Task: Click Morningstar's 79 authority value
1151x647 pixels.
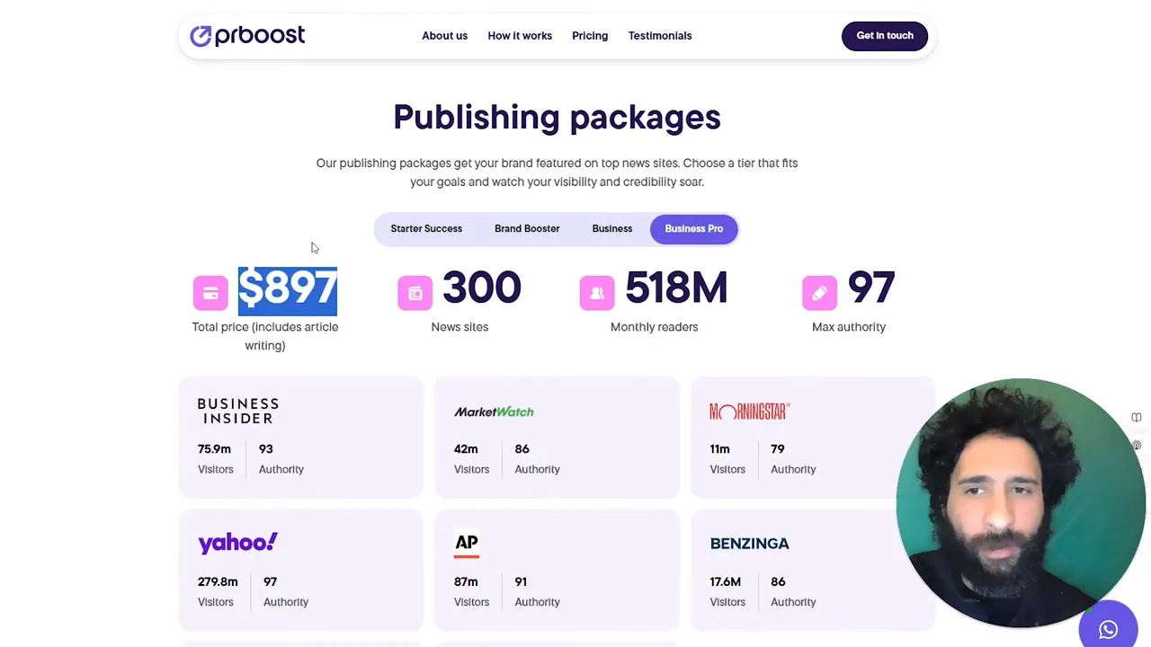Action: (x=777, y=449)
